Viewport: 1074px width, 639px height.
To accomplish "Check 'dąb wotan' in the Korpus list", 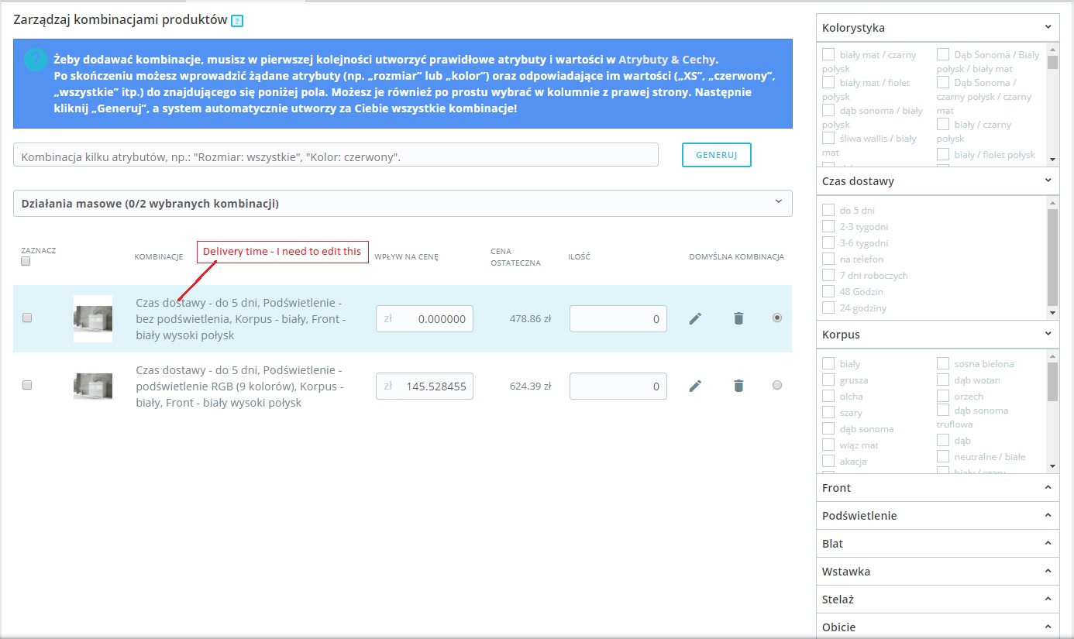I will click(943, 380).
